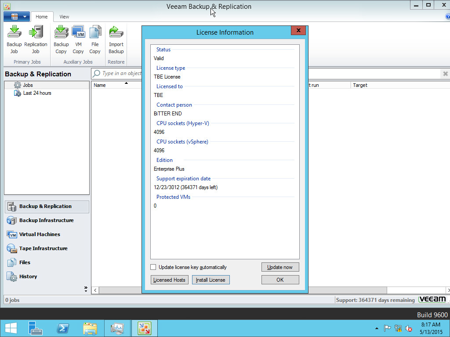Open the Action Center flag icon
This screenshot has height=337, width=450.
coord(387,328)
